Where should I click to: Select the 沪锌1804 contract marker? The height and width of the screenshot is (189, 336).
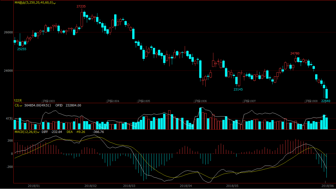(x=113, y=101)
